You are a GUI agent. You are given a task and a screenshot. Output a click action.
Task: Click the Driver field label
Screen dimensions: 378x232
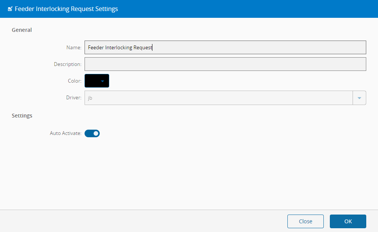[74, 98]
